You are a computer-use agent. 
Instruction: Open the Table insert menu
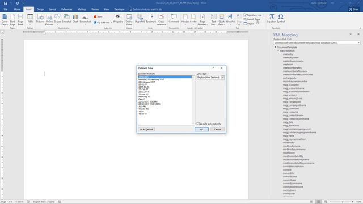[30, 20]
